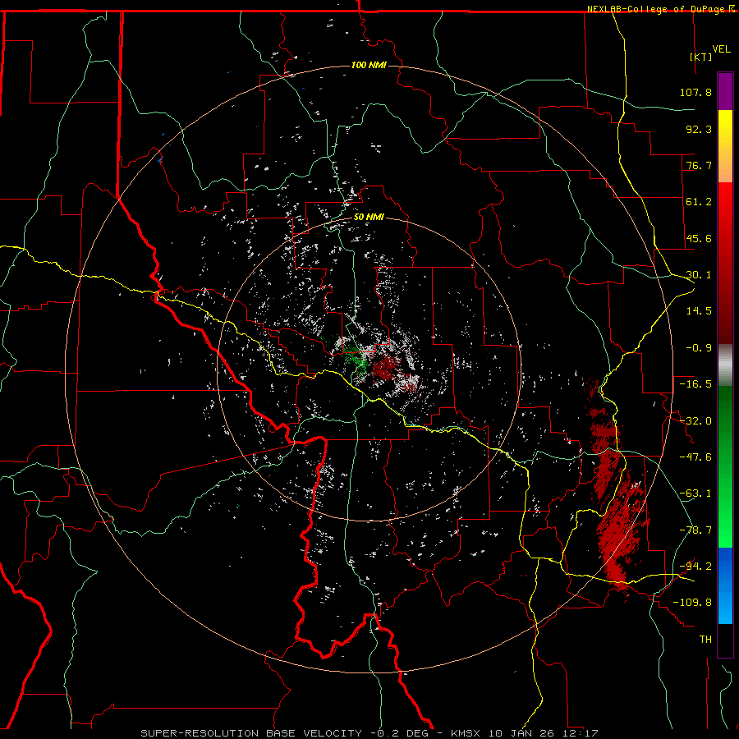This screenshot has width=739, height=739.
Task: Click the -16.5 legend value
Action: (695, 384)
